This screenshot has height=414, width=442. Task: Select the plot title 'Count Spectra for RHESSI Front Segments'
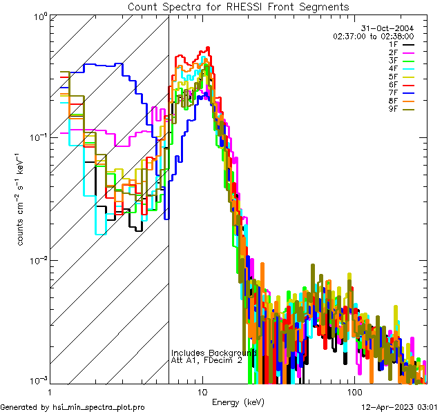[x=238, y=6]
